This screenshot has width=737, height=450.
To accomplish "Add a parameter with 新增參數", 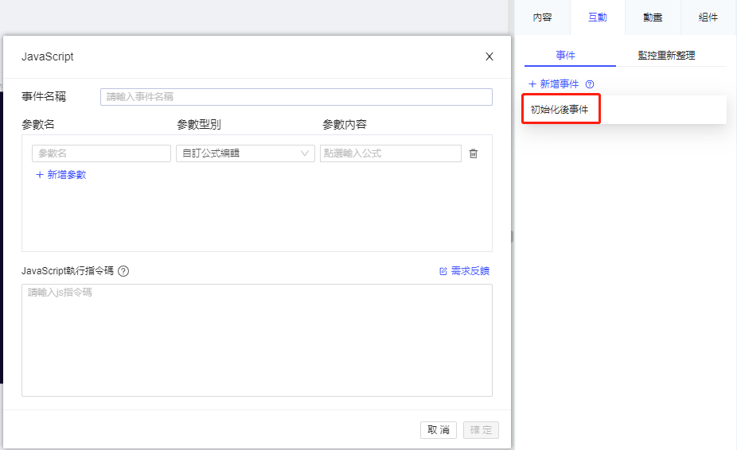I will (61, 175).
